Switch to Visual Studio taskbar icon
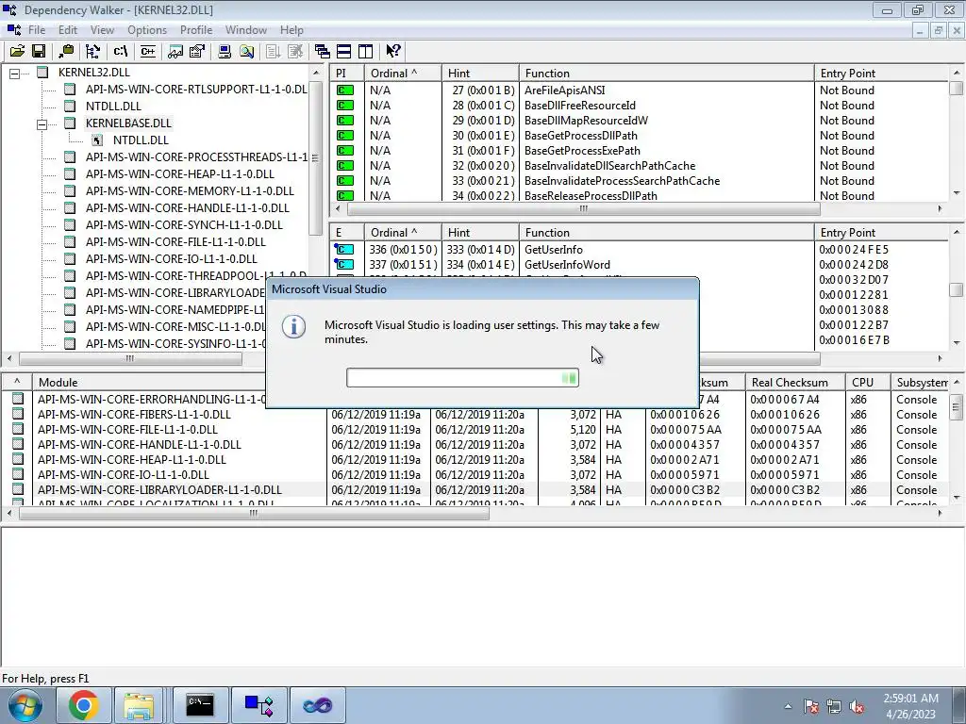Image resolution: width=966 pixels, height=724 pixels. point(317,705)
